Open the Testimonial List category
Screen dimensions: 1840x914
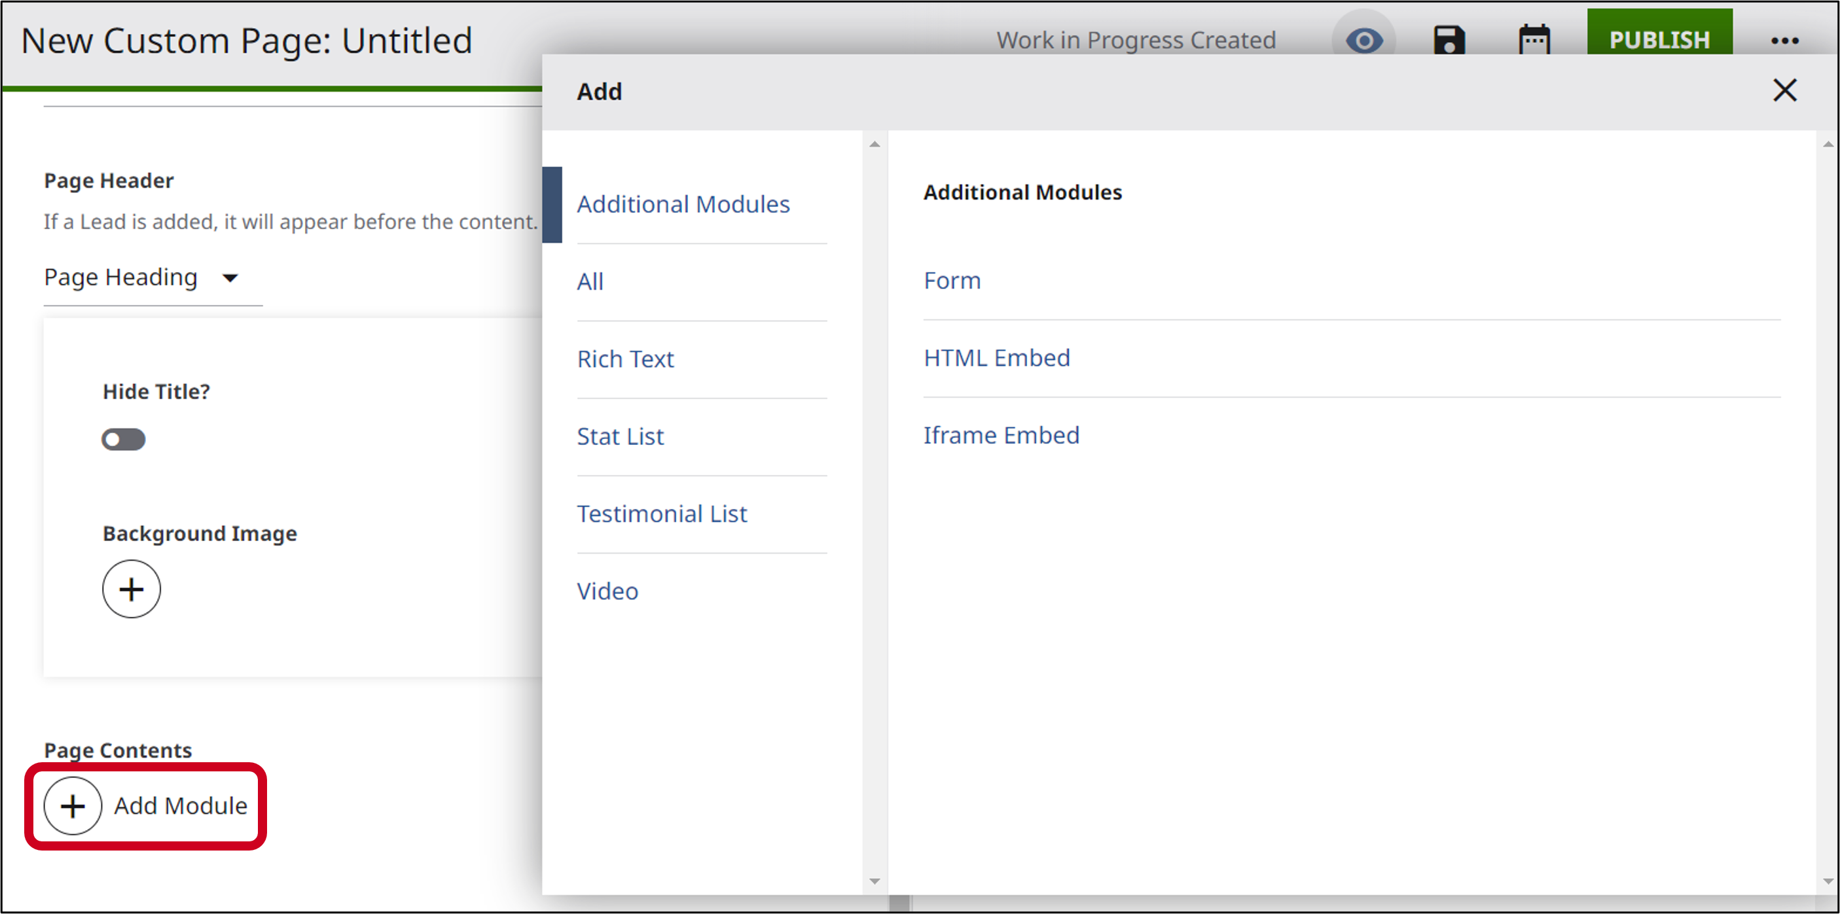click(x=662, y=514)
